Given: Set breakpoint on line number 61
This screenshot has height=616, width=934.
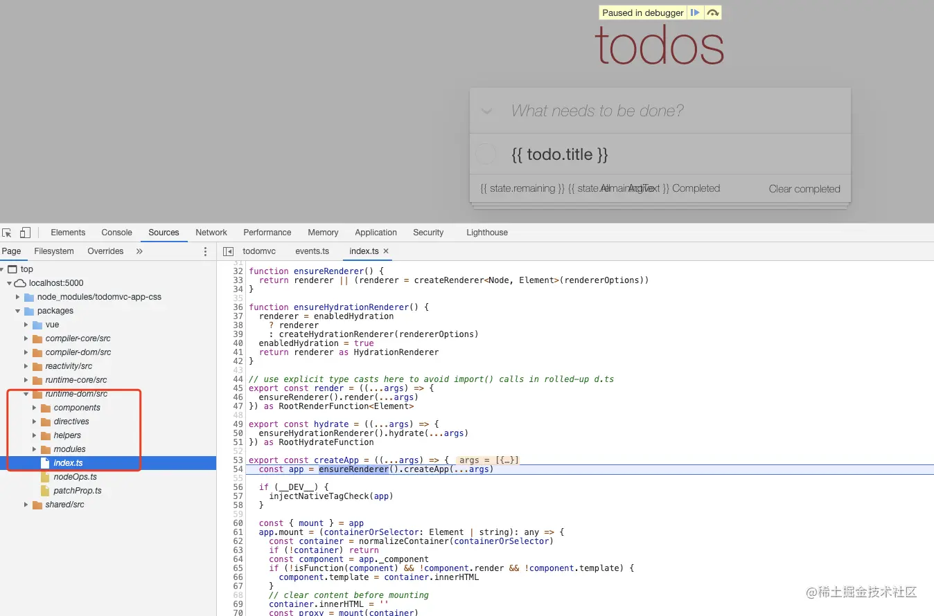Looking at the screenshot, I should (238, 532).
